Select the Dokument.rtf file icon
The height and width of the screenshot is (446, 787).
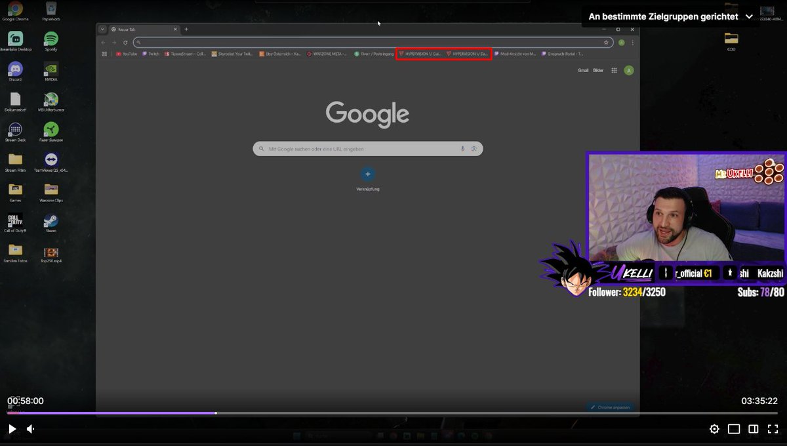(x=15, y=102)
